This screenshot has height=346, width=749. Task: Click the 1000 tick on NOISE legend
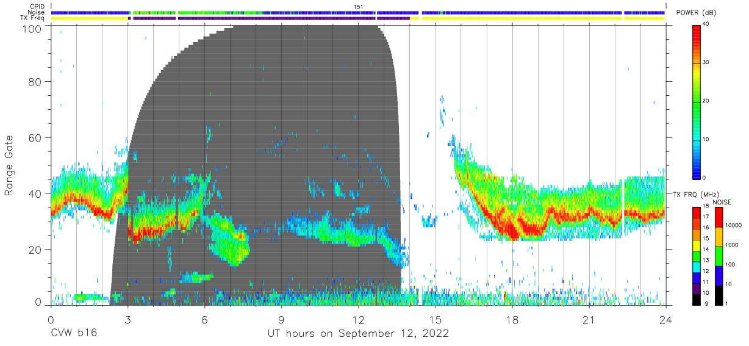click(731, 245)
